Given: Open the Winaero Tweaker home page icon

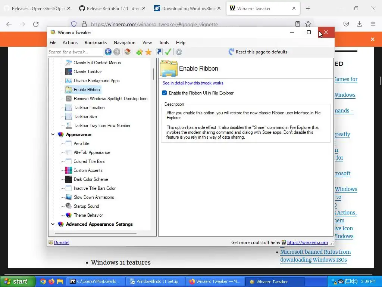Looking at the screenshot, I should (128, 52).
